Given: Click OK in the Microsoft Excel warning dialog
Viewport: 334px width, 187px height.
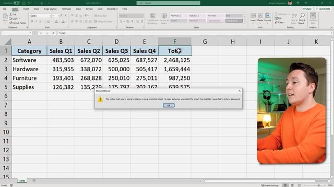Looking at the screenshot, I should coord(169,105).
